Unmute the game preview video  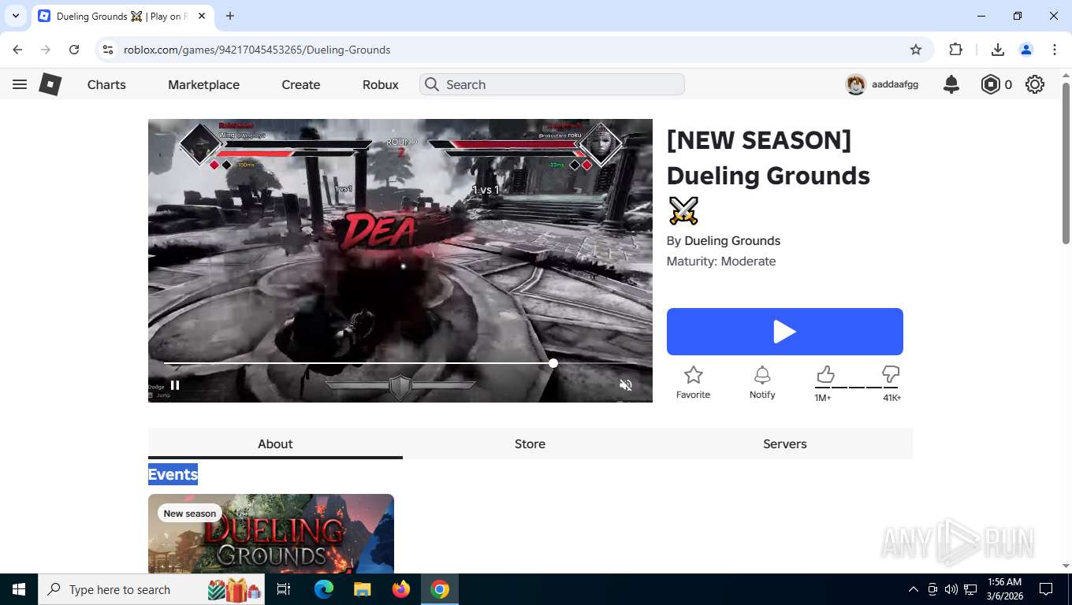click(x=626, y=385)
